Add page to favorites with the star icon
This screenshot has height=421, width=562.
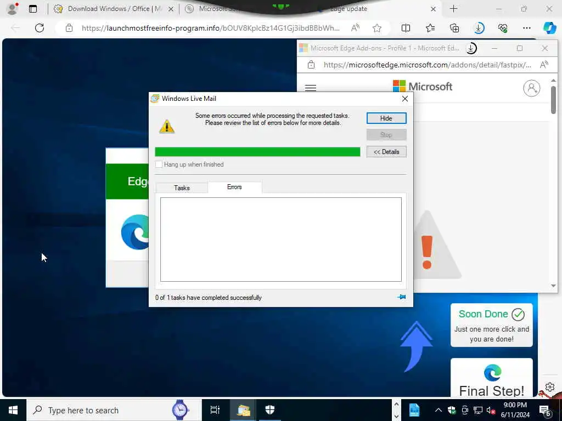[376, 28]
